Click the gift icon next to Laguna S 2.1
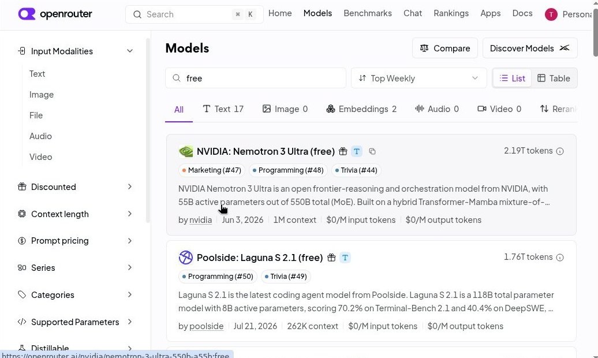 pos(331,258)
